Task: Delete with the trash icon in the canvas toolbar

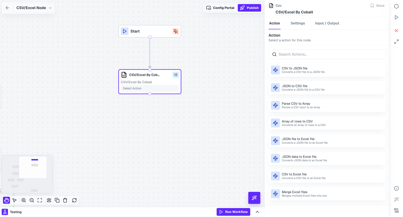Action: click(x=65, y=200)
